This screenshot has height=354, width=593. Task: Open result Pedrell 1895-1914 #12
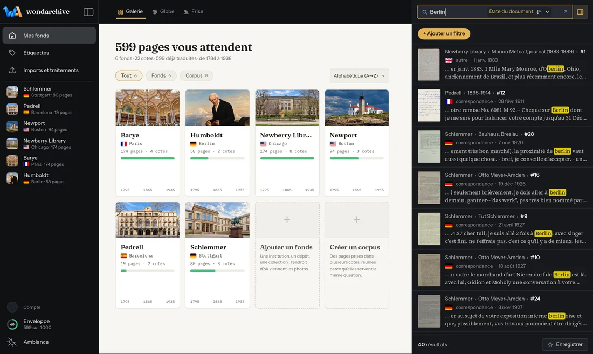[x=502, y=106]
